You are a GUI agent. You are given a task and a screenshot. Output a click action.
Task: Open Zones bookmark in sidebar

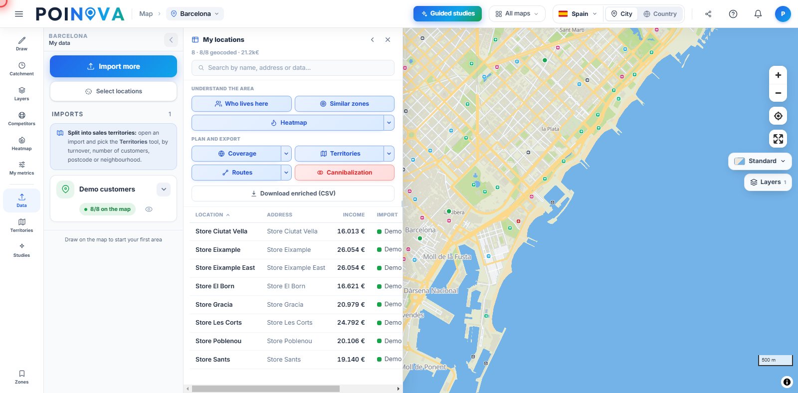pyautogui.click(x=21, y=377)
